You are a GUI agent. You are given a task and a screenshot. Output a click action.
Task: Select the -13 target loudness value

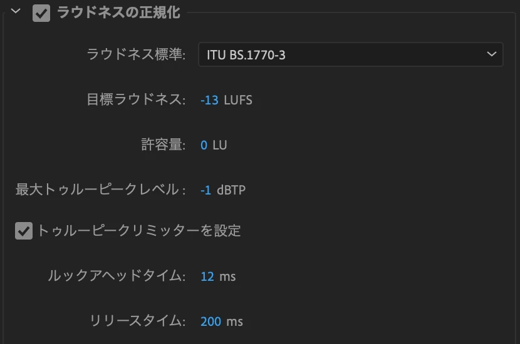(x=210, y=100)
